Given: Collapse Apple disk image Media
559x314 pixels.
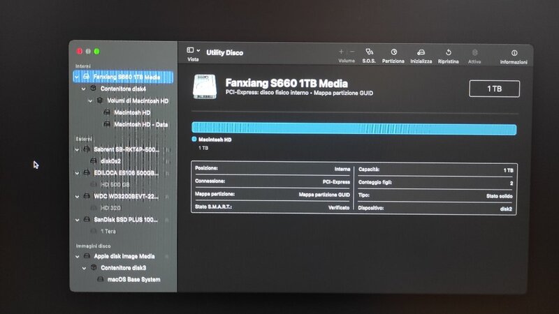Looking at the screenshot, I should [x=78, y=256].
